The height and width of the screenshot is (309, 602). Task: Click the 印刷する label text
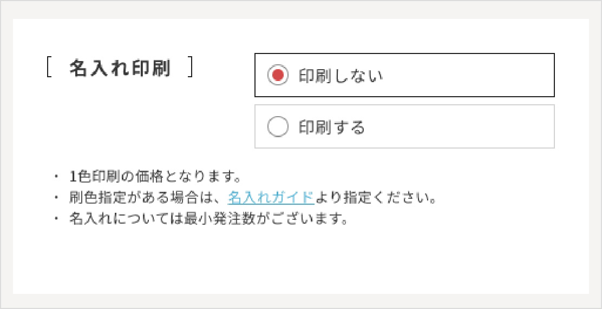click(332, 127)
